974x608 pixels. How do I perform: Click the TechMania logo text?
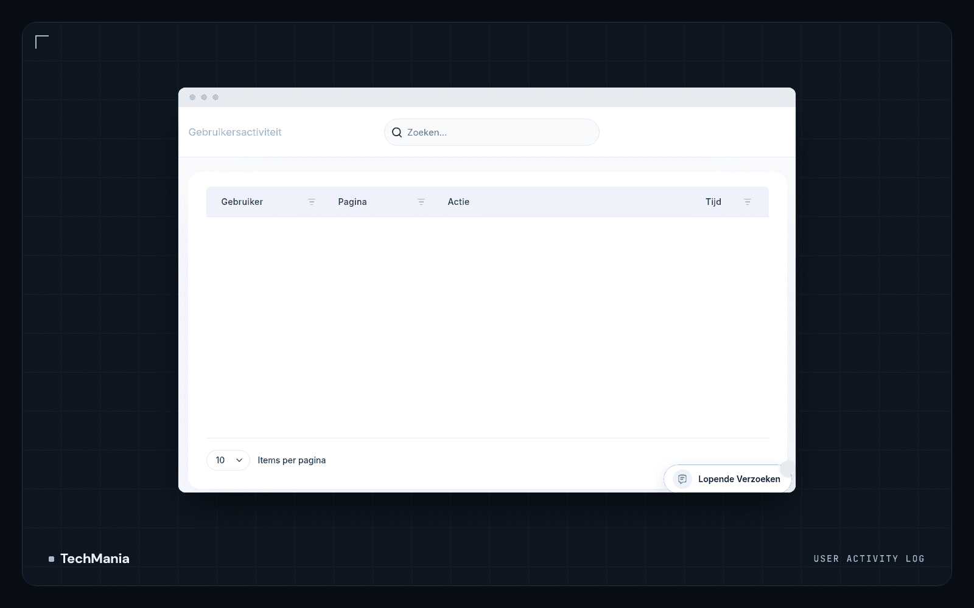pyautogui.click(x=95, y=559)
